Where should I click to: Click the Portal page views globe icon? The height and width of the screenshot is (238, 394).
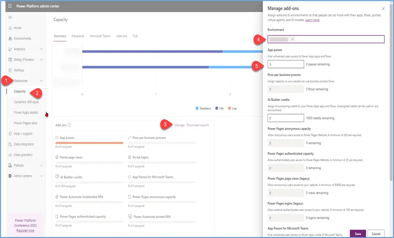[57, 157]
